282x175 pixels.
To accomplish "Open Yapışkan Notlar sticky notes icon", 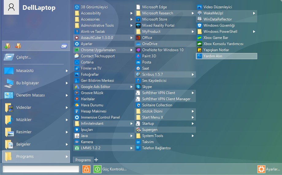I will click(x=200, y=50).
